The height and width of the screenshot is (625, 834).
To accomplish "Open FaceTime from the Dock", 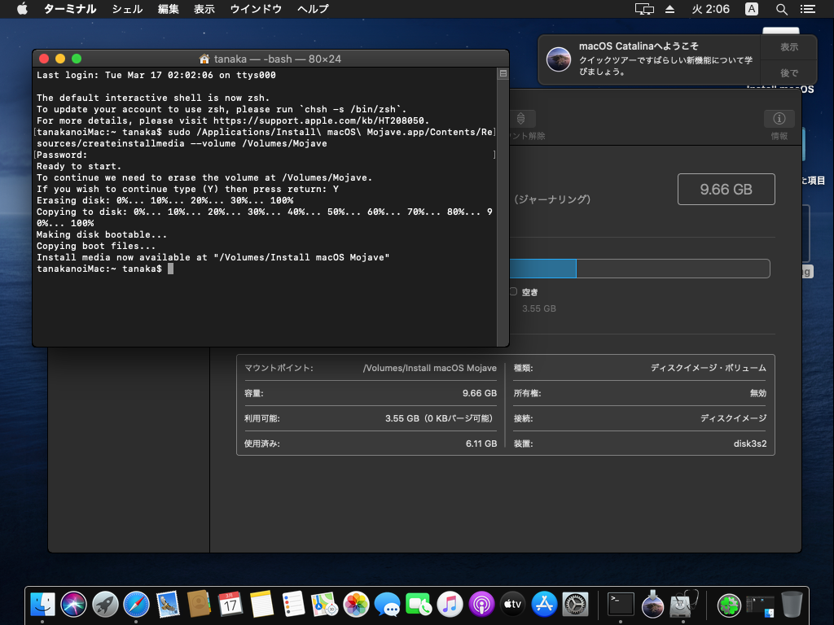I will point(419,605).
